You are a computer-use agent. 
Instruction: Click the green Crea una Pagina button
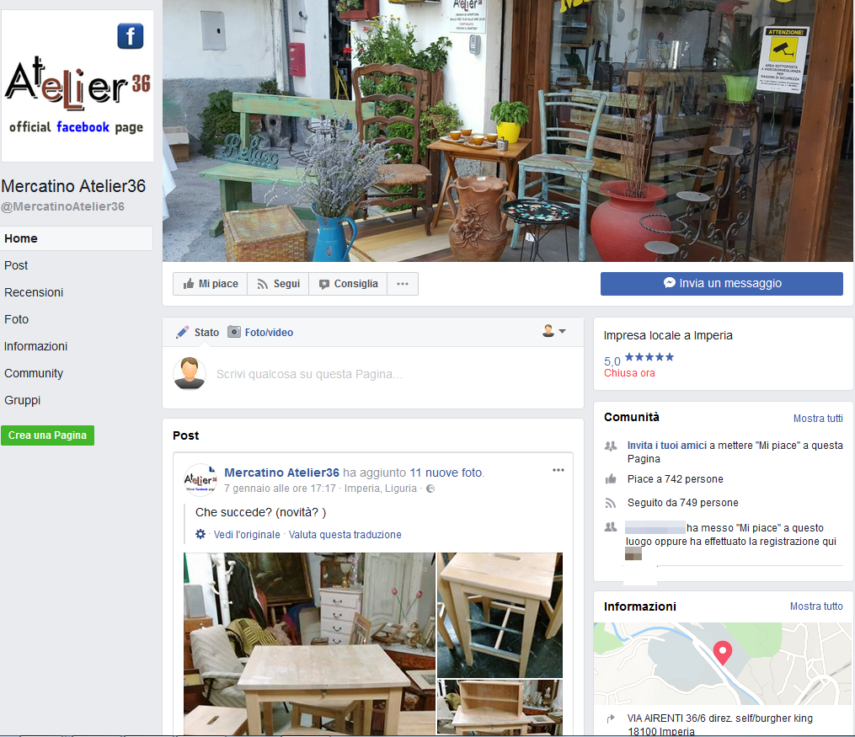pyautogui.click(x=47, y=435)
